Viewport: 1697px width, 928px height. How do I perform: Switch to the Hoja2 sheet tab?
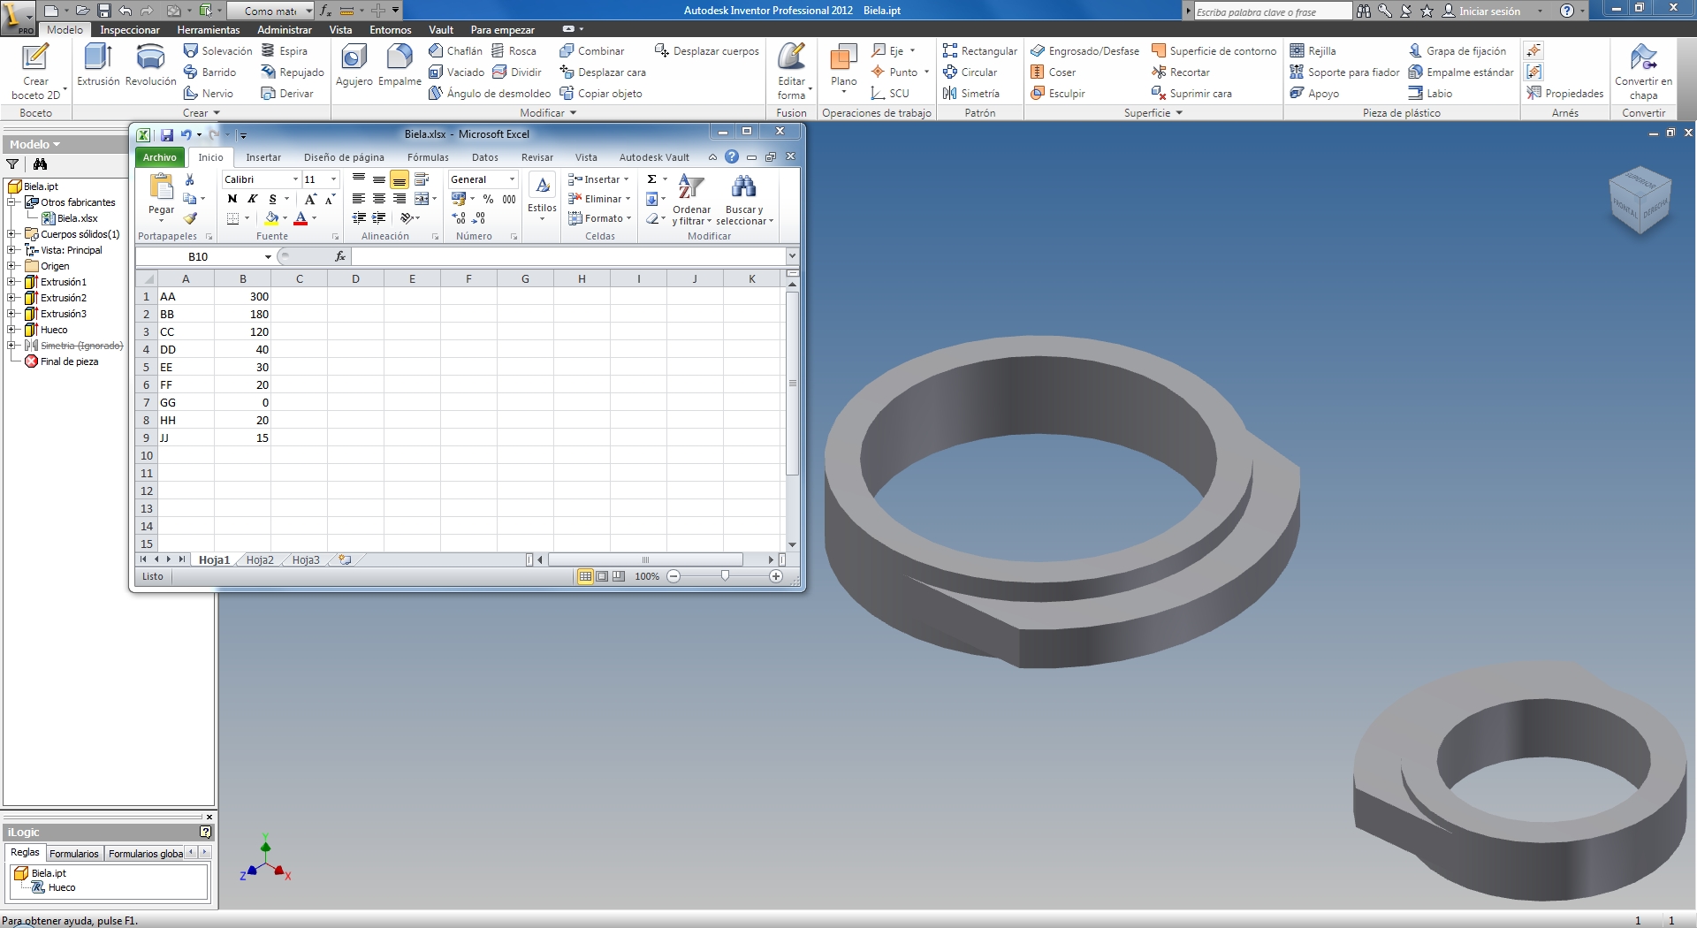(x=260, y=559)
